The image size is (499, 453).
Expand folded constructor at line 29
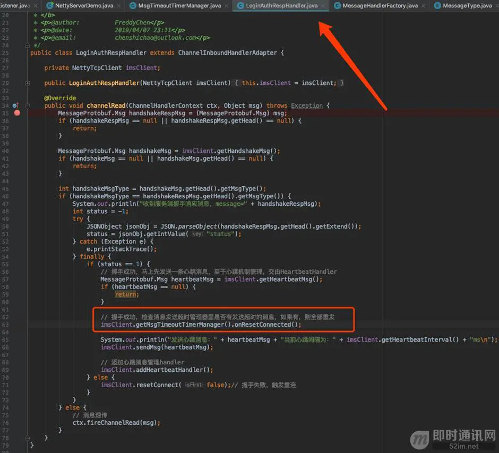click(x=28, y=83)
